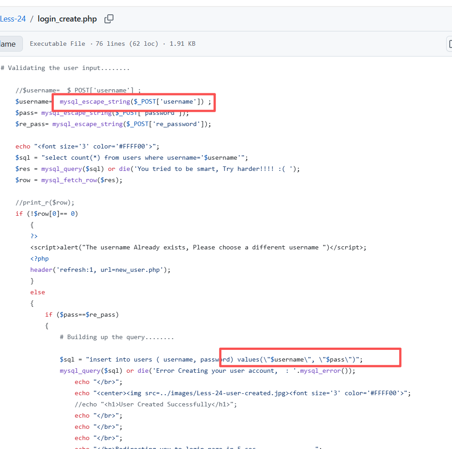Click the 'select count(*) from users' line
Screen dimensions: 452x449
132,158
